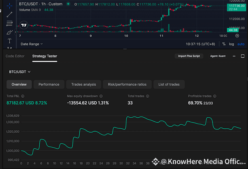
Task: Toggle log scale mode
Action: click(232, 44)
